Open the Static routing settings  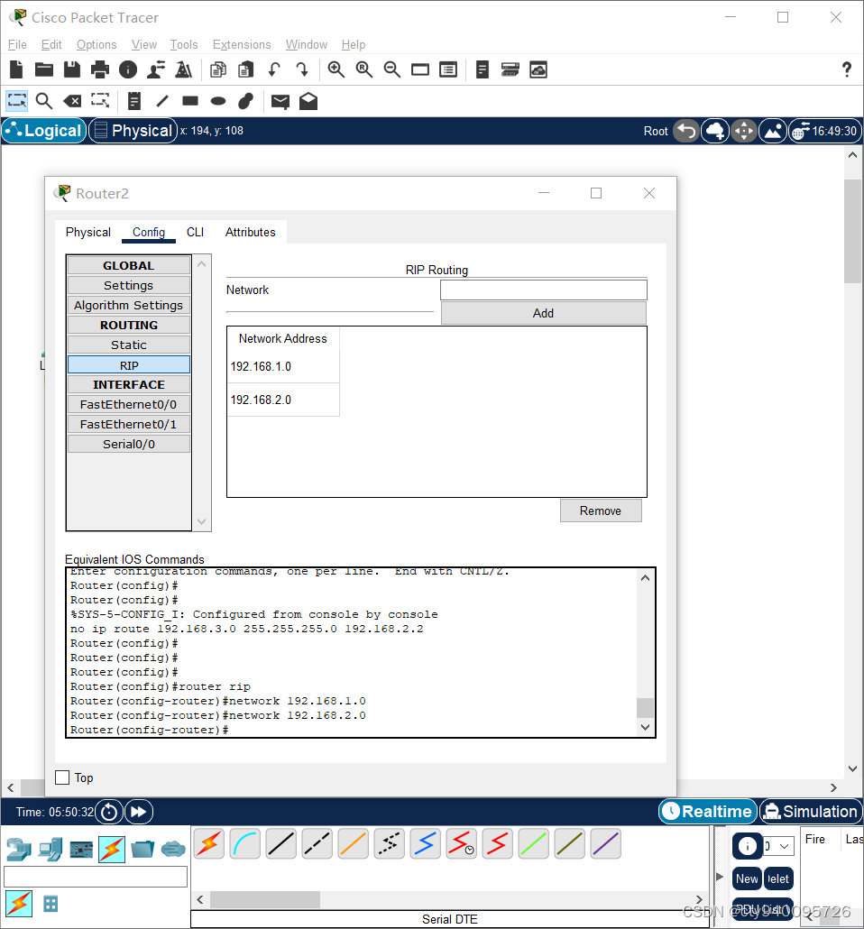129,345
